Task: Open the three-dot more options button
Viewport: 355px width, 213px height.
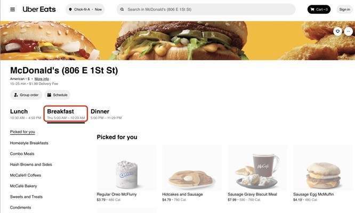Action: click(348, 31)
